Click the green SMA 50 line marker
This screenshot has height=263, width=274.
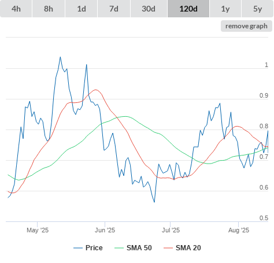pos(119,248)
